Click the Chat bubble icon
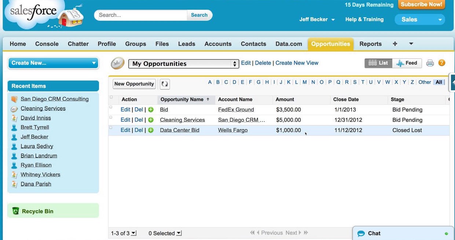 click(x=361, y=233)
